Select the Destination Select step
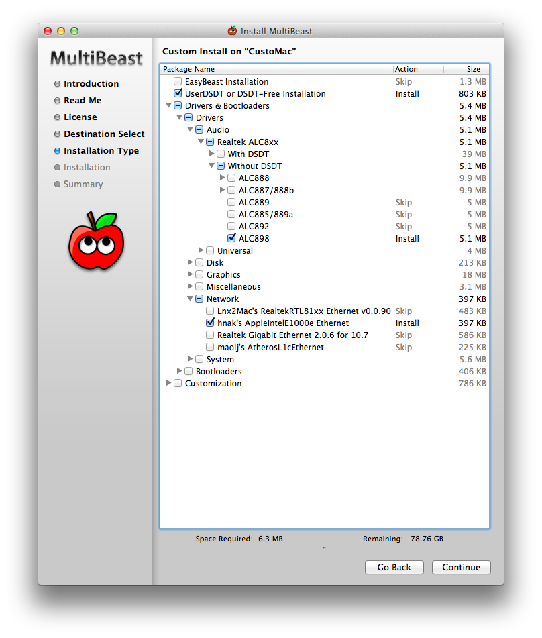542x638 pixels. pos(104,134)
